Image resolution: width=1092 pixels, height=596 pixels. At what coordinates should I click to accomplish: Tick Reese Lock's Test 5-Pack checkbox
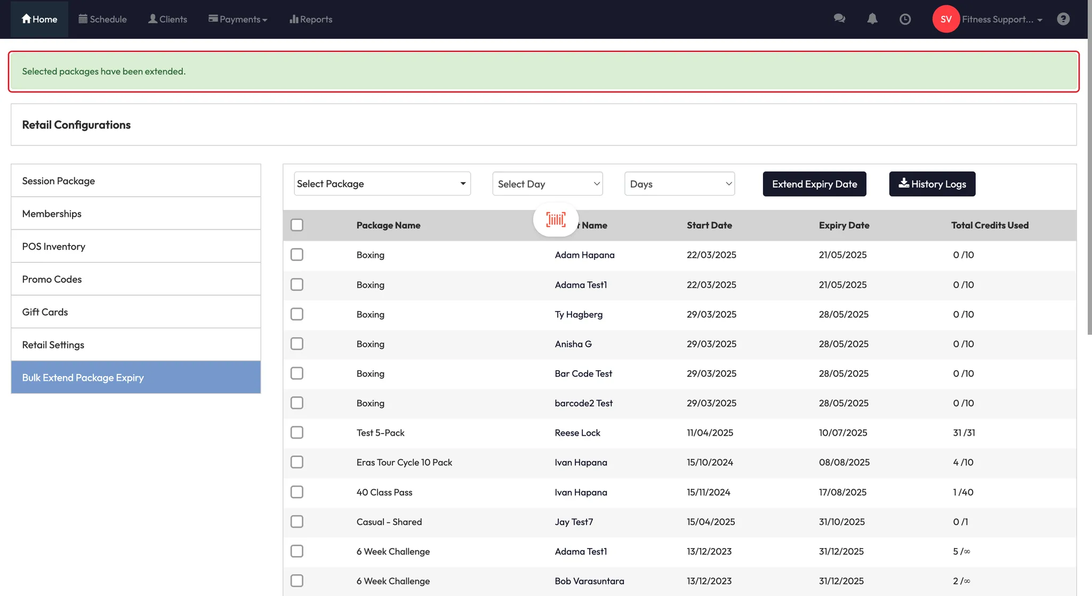click(x=297, y=432)
